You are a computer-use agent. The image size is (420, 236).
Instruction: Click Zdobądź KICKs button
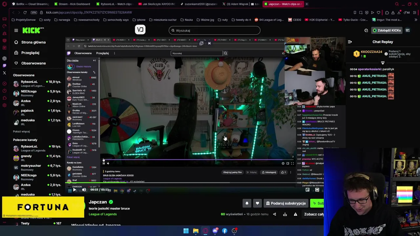pos(387,30)
